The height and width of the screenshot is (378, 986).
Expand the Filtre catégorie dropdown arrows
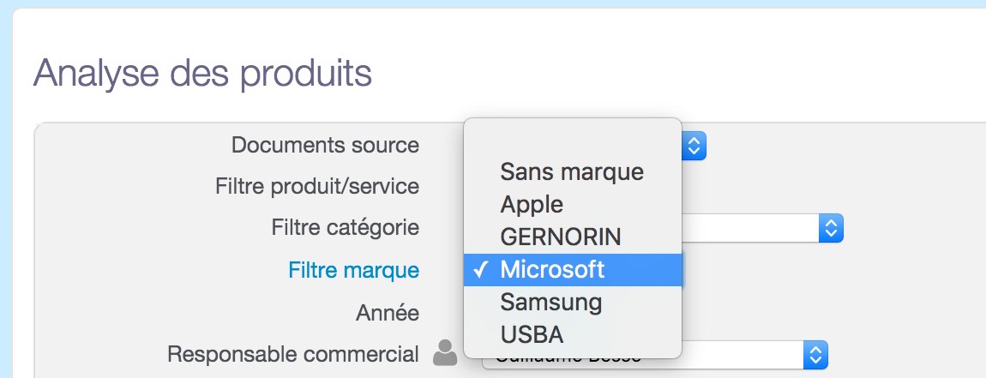coord(831,228)
